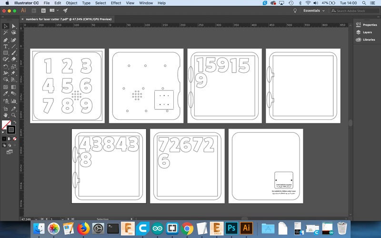381x238 pixels.
Task: Choose the Shape Builder tool
Action: point(6,79)
